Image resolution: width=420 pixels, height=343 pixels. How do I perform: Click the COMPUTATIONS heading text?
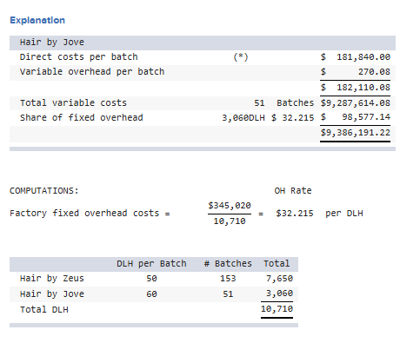pyautogui.click(x=44, y=191)
